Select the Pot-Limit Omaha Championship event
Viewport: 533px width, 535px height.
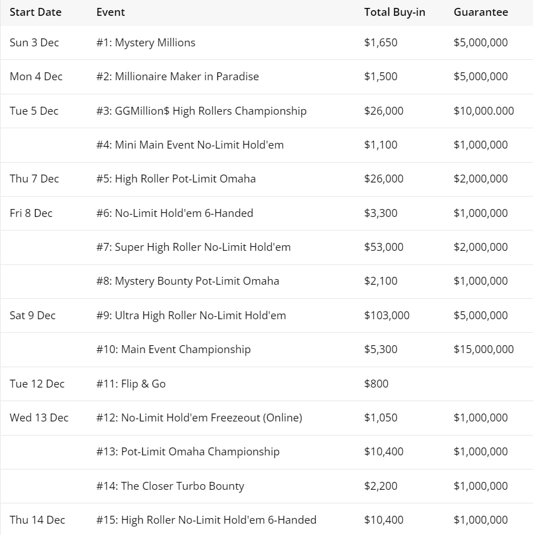188,451
